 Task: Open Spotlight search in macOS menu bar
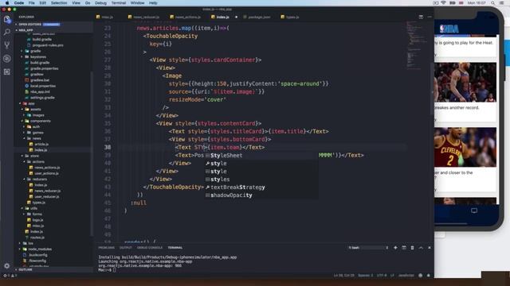pyautogui.click(x=493, y=3)
